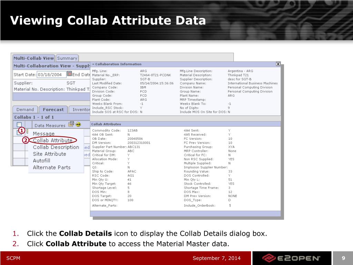
Task: Click Mfg.Line Description value Argentina - ARG
Action: [240, 71]
